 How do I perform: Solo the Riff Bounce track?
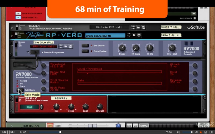(x=58, y=126)
